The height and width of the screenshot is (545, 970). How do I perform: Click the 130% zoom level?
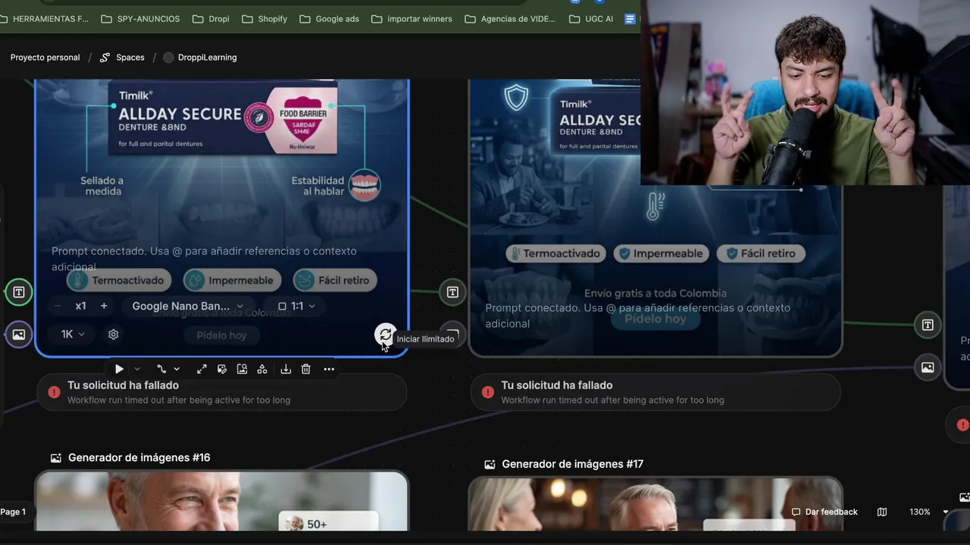920,512
